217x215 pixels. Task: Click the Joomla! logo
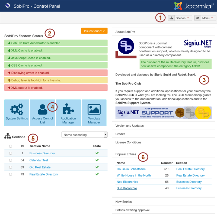(x=194, y=6)
